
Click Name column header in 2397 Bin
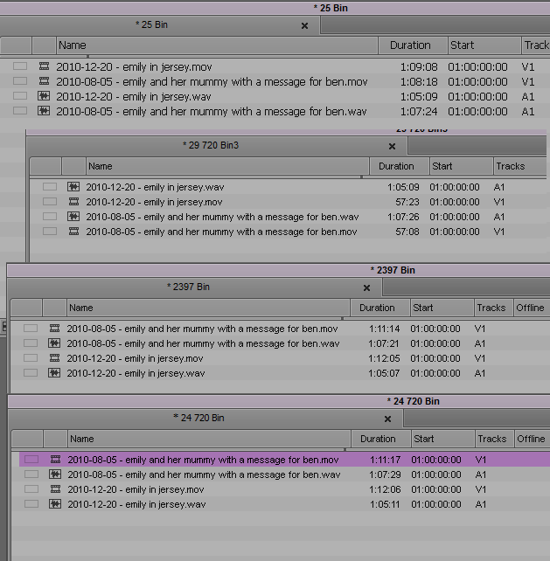[x=208, y=308]
